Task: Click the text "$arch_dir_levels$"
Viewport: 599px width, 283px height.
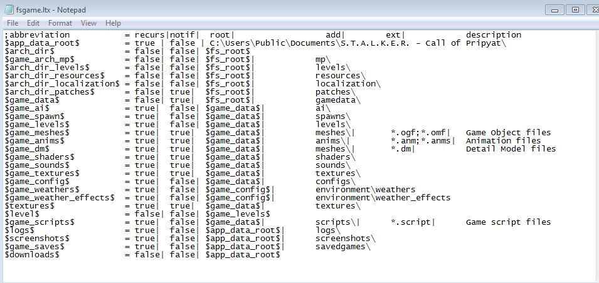Action: 47,68
